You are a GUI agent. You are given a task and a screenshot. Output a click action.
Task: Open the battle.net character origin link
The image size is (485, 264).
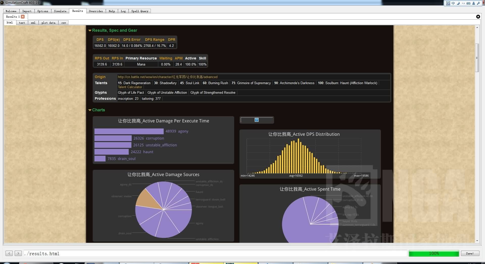click(x=167, y=77)
